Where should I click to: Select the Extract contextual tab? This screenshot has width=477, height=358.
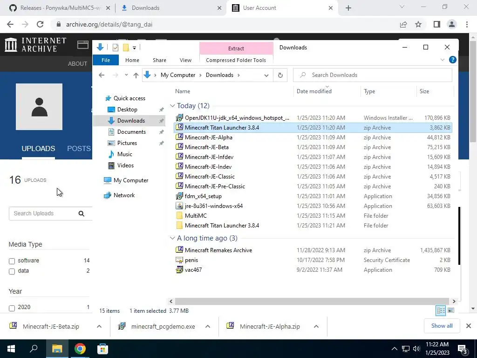tap(236, 48)
